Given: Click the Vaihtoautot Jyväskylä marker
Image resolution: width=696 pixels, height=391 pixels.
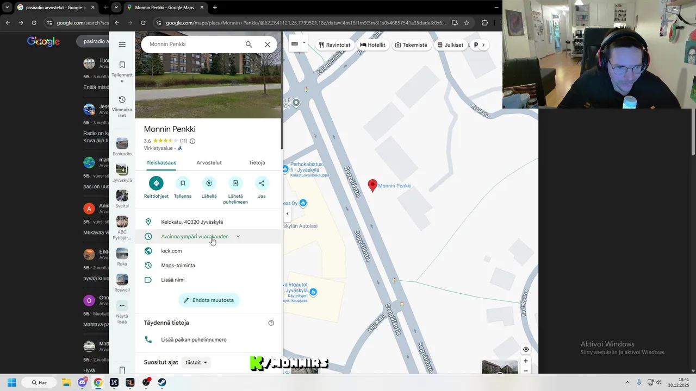Looking at the screenshot, I should 313,292.
